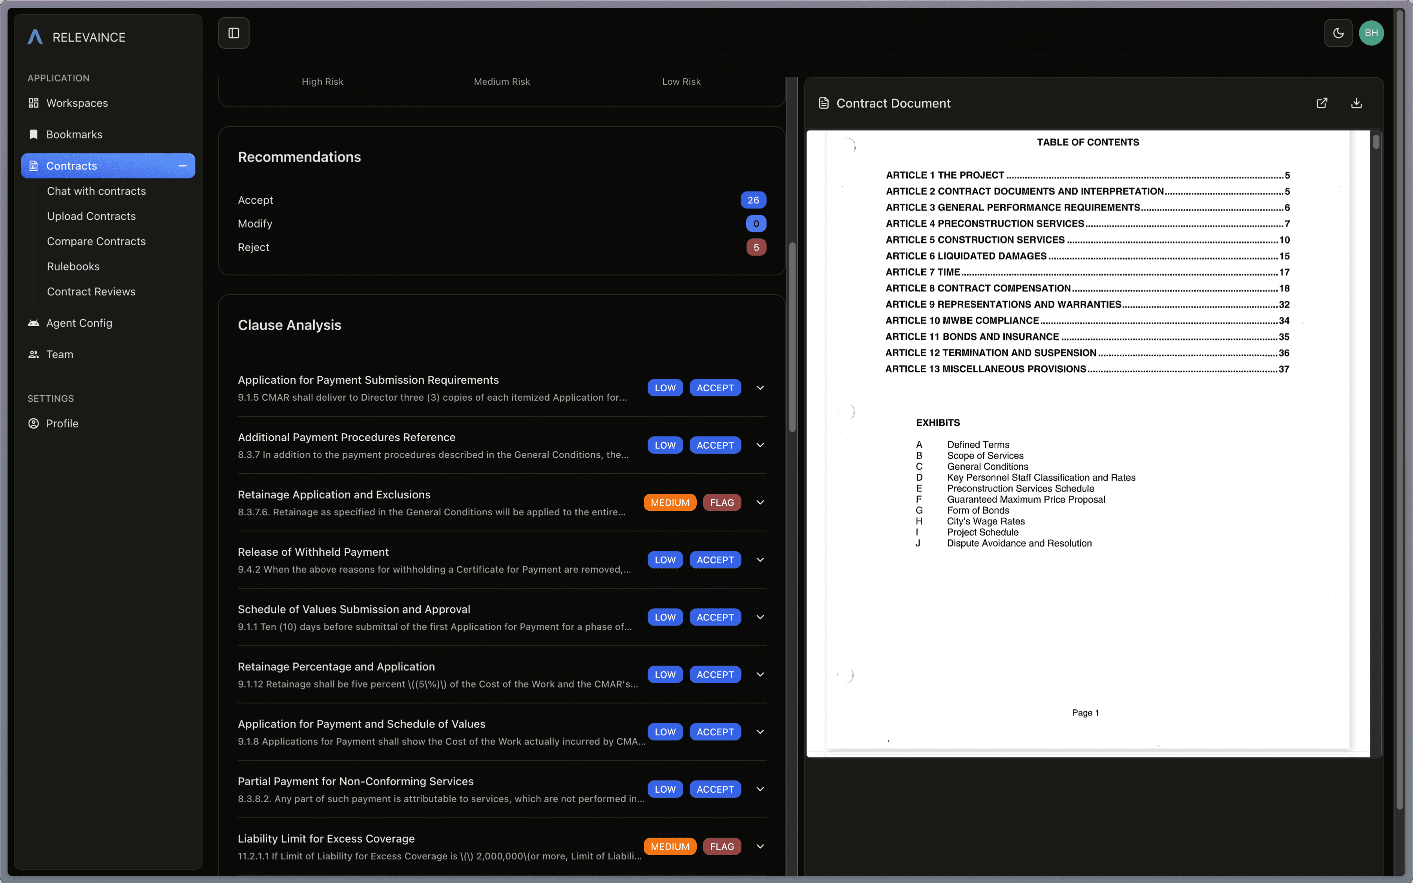The image size is (1413, 883).
Task: Open Compare Contracts menu item
Action: (x=96, y=241)
